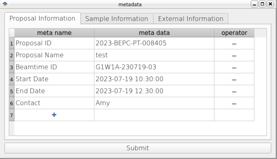The height and width of the screenshot is (159, 277).
Task: Click the meta data column header
Action: (x=154, y=33)
